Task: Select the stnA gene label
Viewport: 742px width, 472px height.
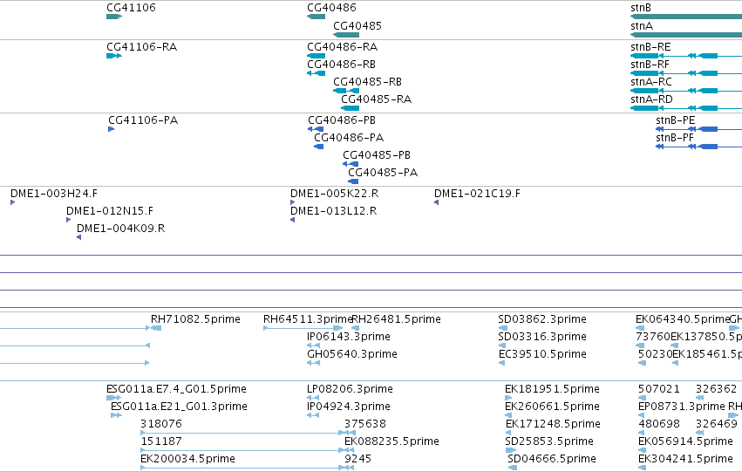Action: [642, 26]
